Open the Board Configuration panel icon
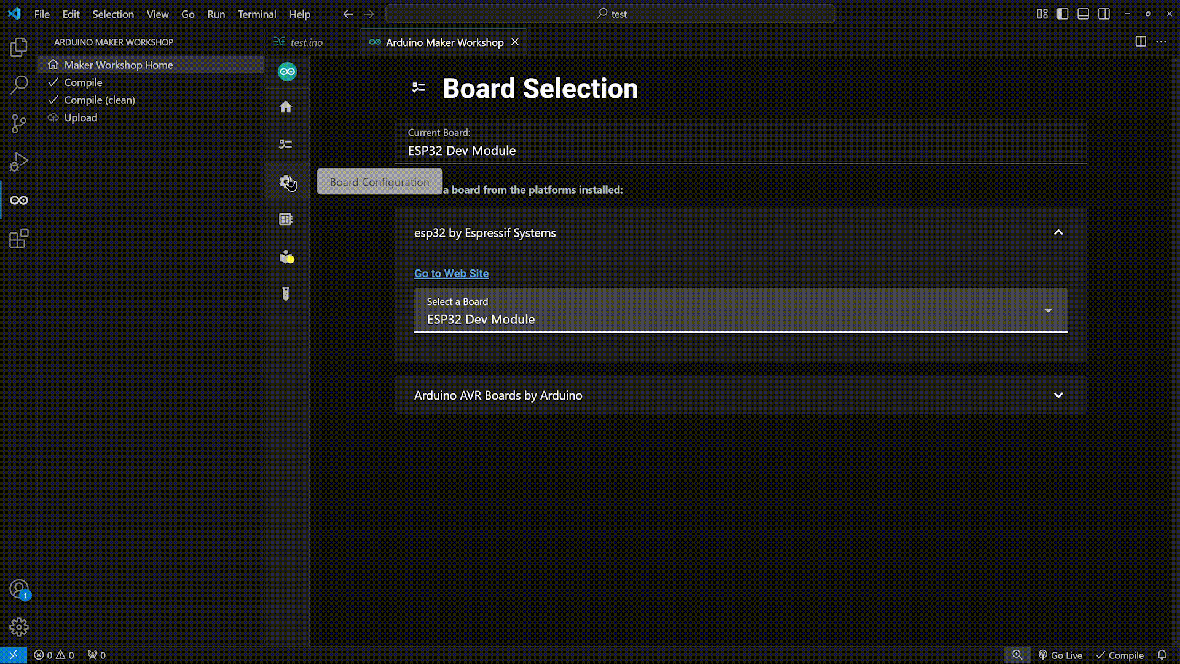This screenshot has width=1180, height=664. point(287,181)
